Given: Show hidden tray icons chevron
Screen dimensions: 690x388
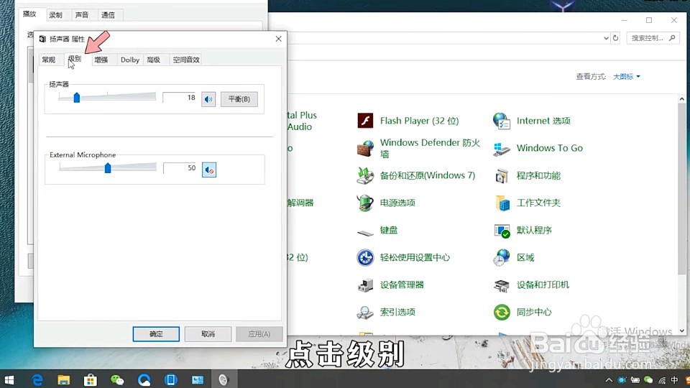Looking at the screenshot, I should pos(609,380).
